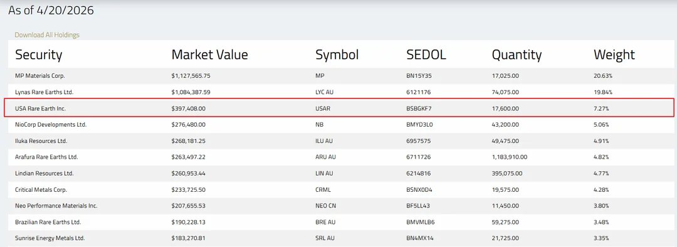
Task: Select the Sunrise Energy Metals Ltd. name
Action: click(50, 238)
